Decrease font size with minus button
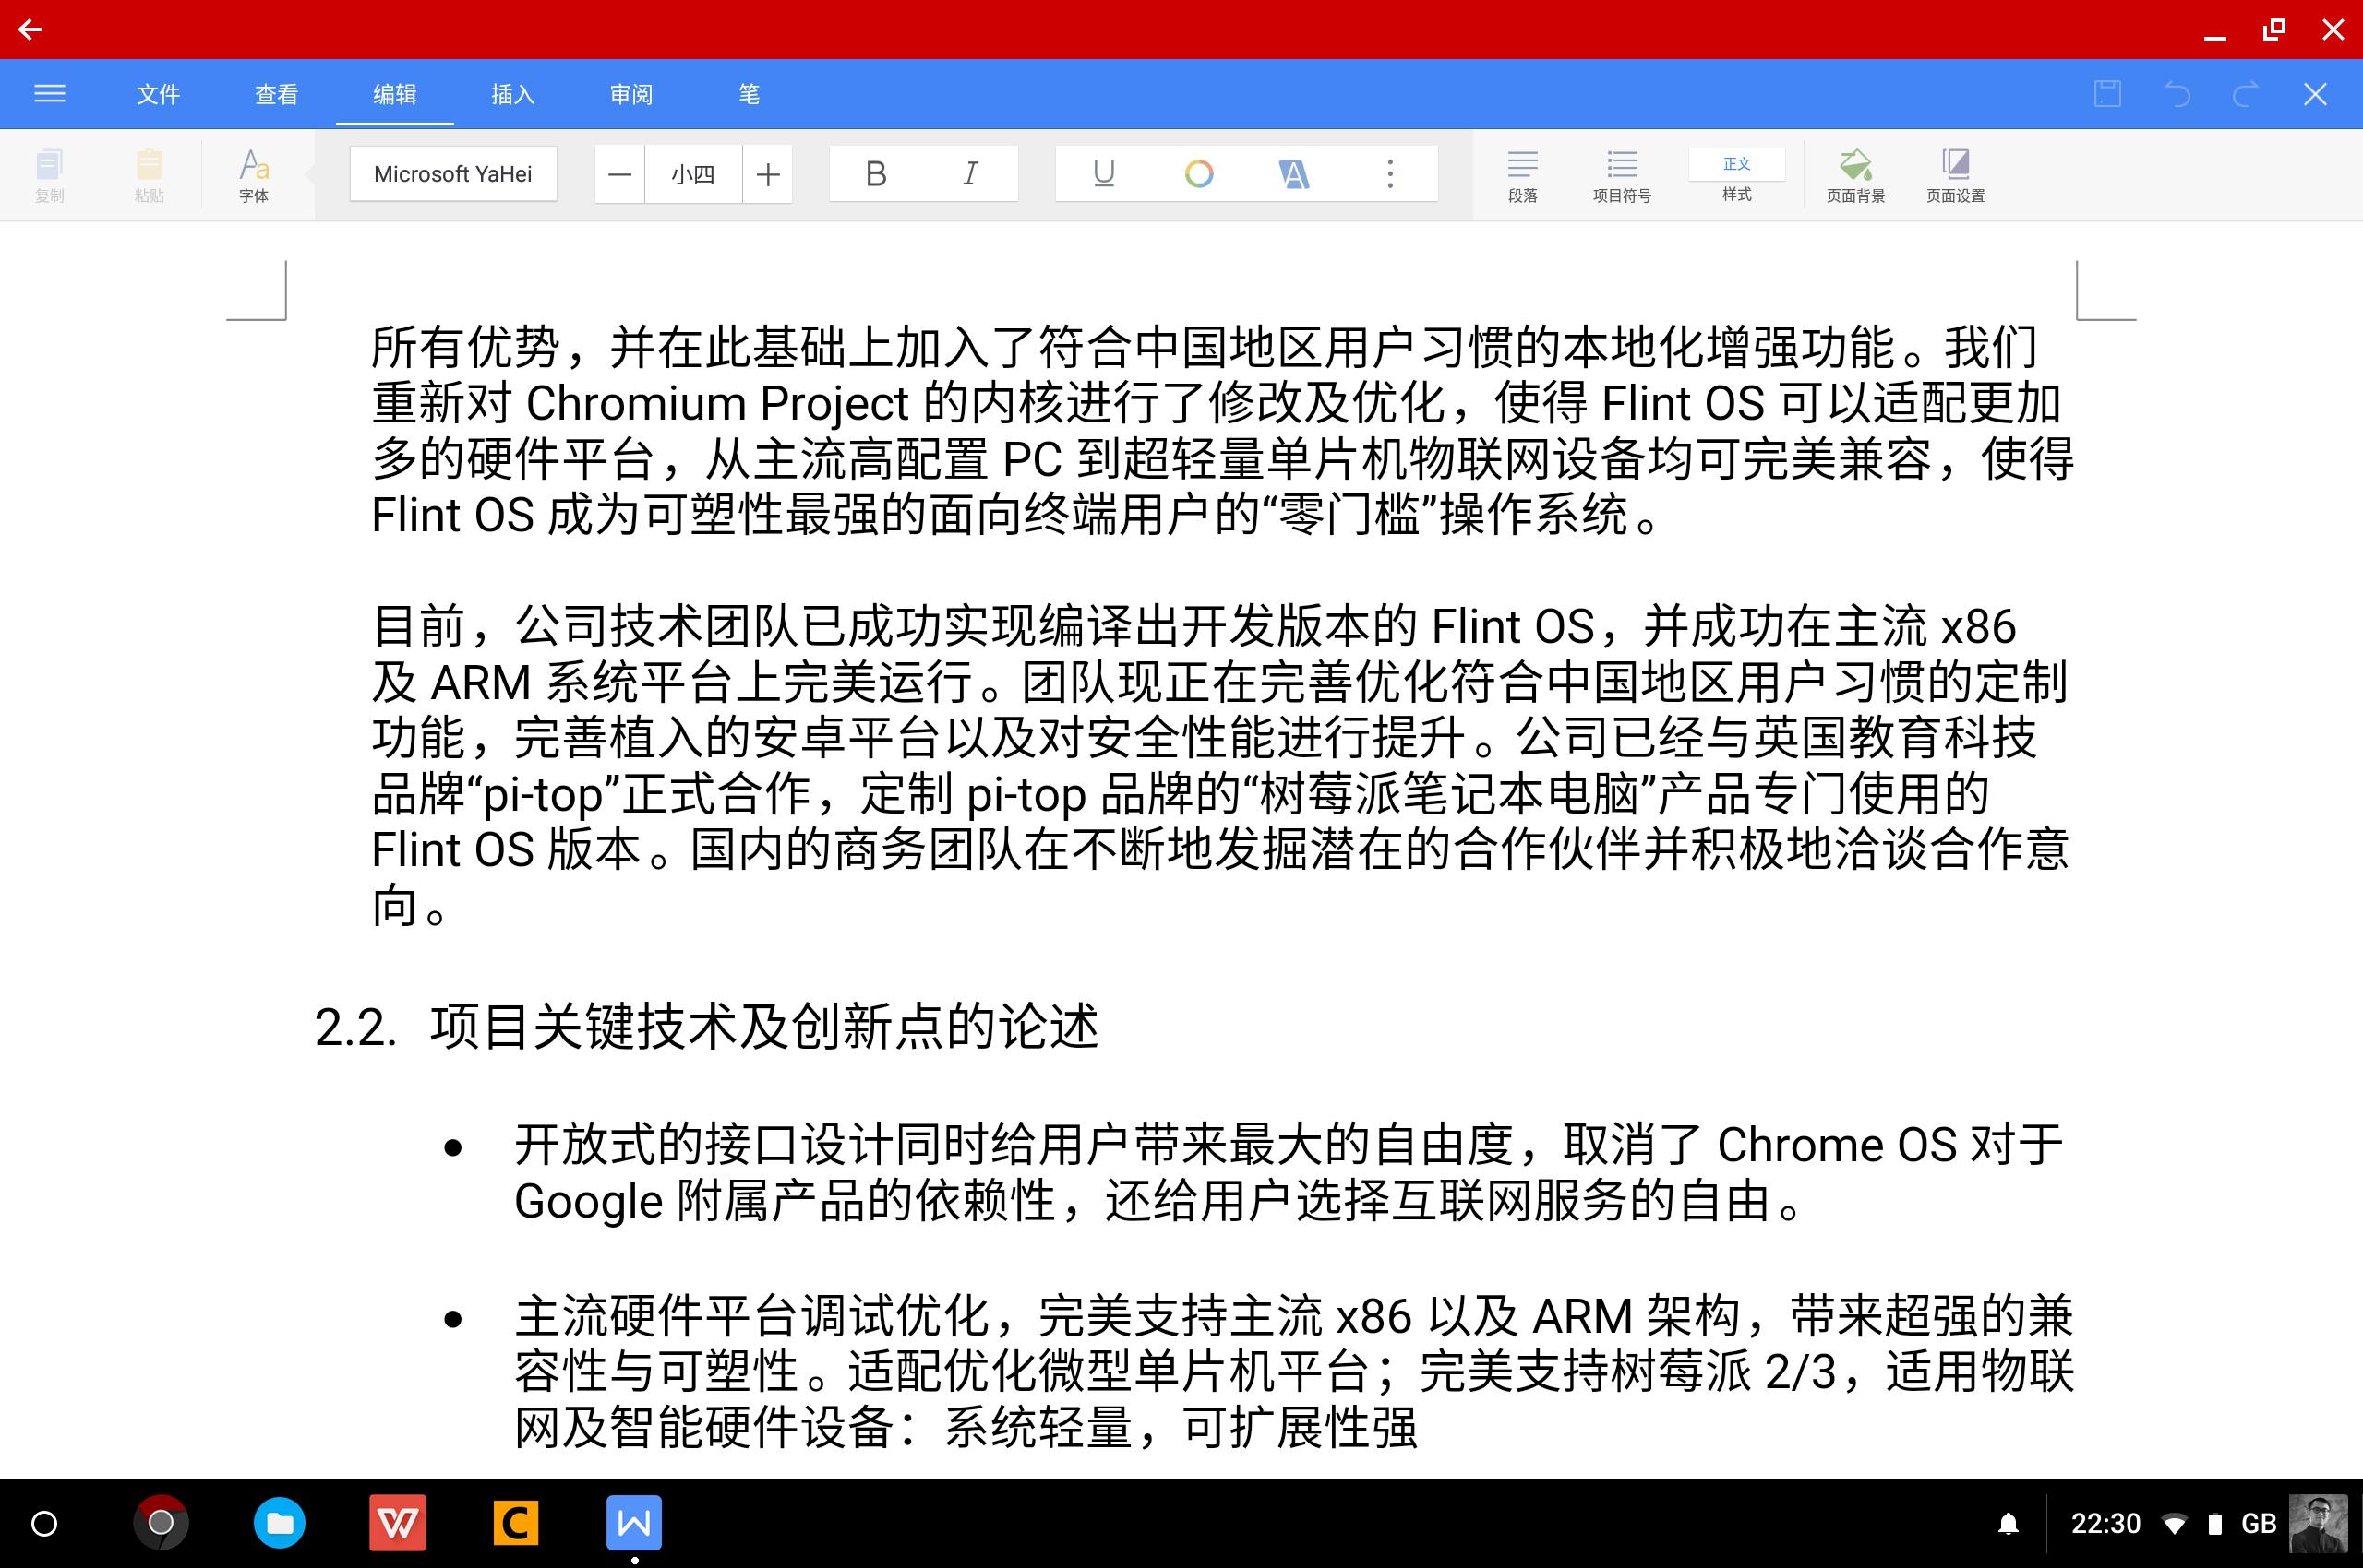The height and width of the screenshot is (1568, 2363). click(619, 174)
